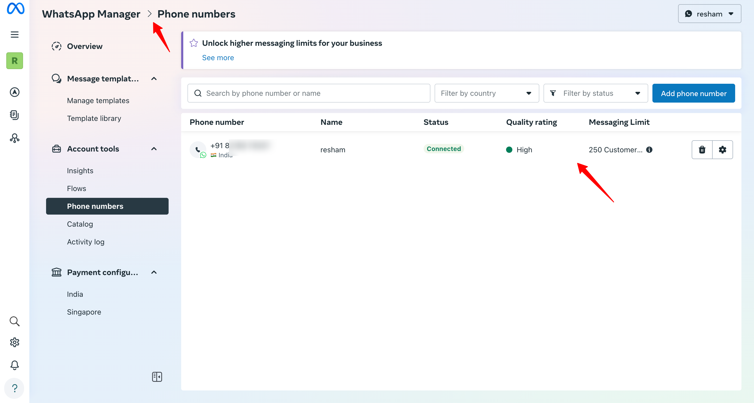Open Manage templates
The width and height of the screenshot is (754, 403).
click(x=98, y=100)
